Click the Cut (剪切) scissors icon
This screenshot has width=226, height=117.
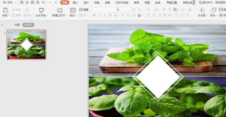point(13,10)
